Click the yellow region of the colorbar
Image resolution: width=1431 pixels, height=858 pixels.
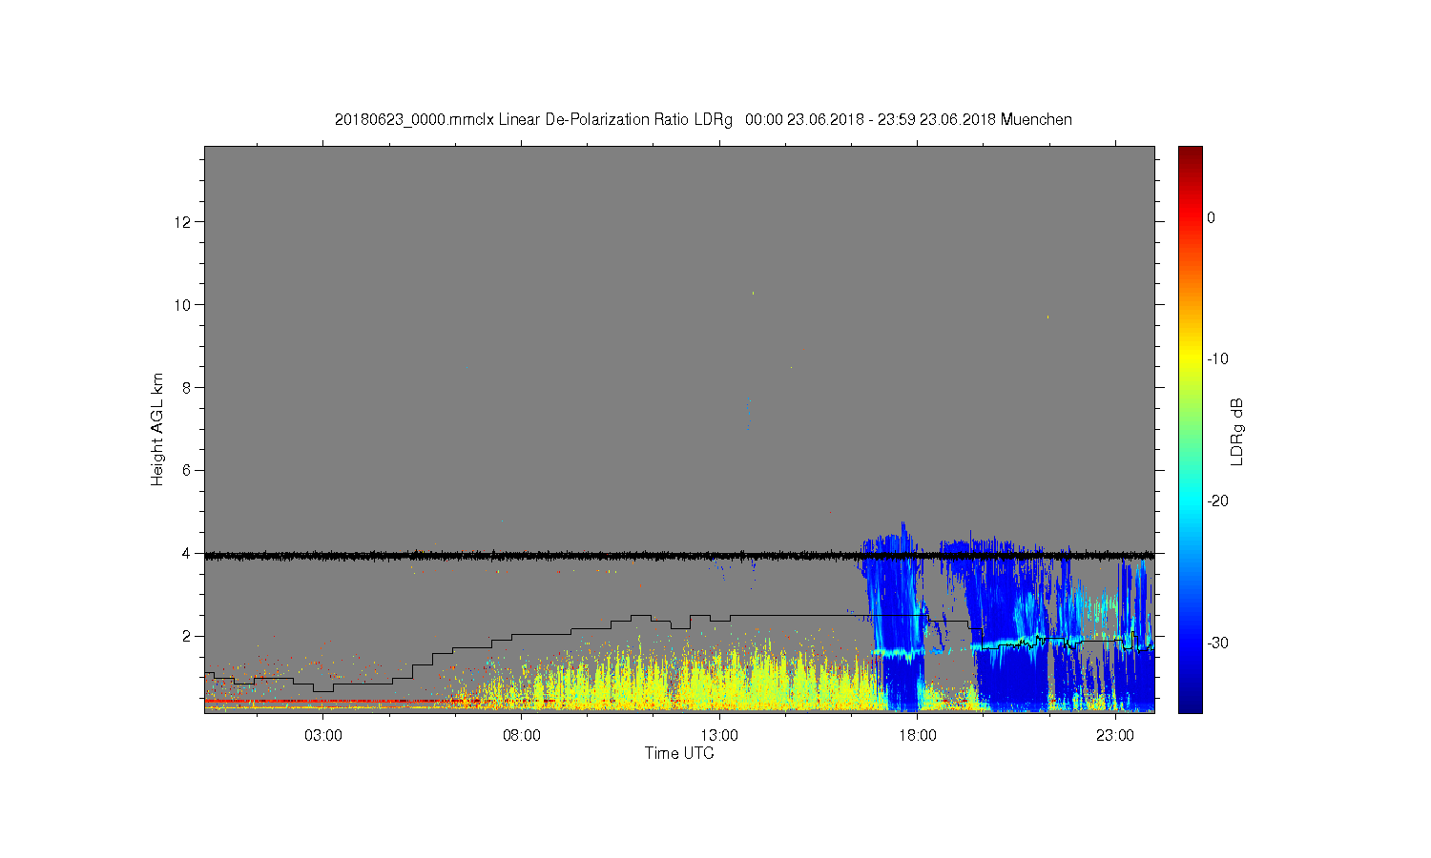click(x=1190, y=357)
